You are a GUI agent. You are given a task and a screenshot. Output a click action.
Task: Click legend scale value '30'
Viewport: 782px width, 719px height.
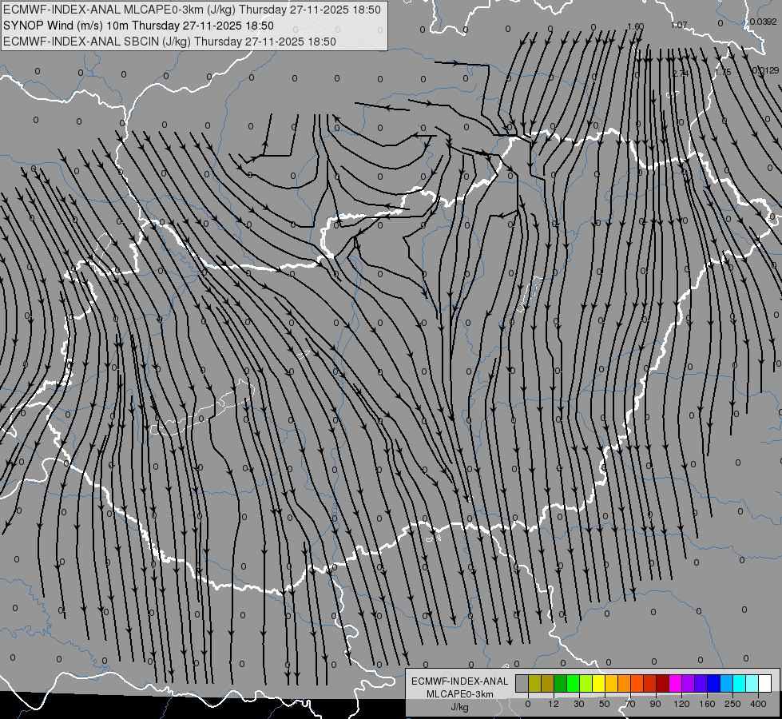point(579,704)
